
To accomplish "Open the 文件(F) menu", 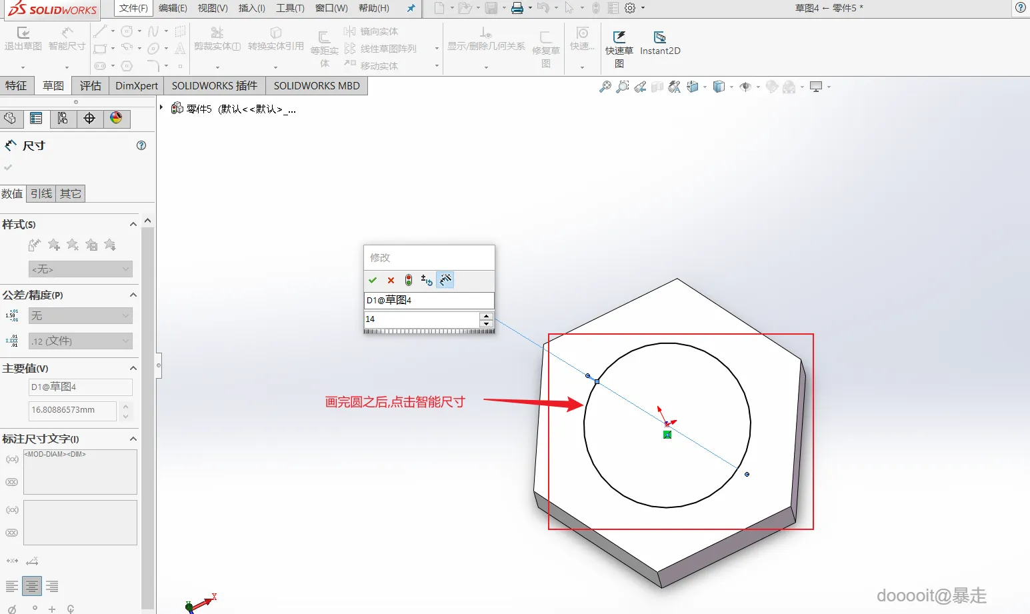I will [134, 8].
